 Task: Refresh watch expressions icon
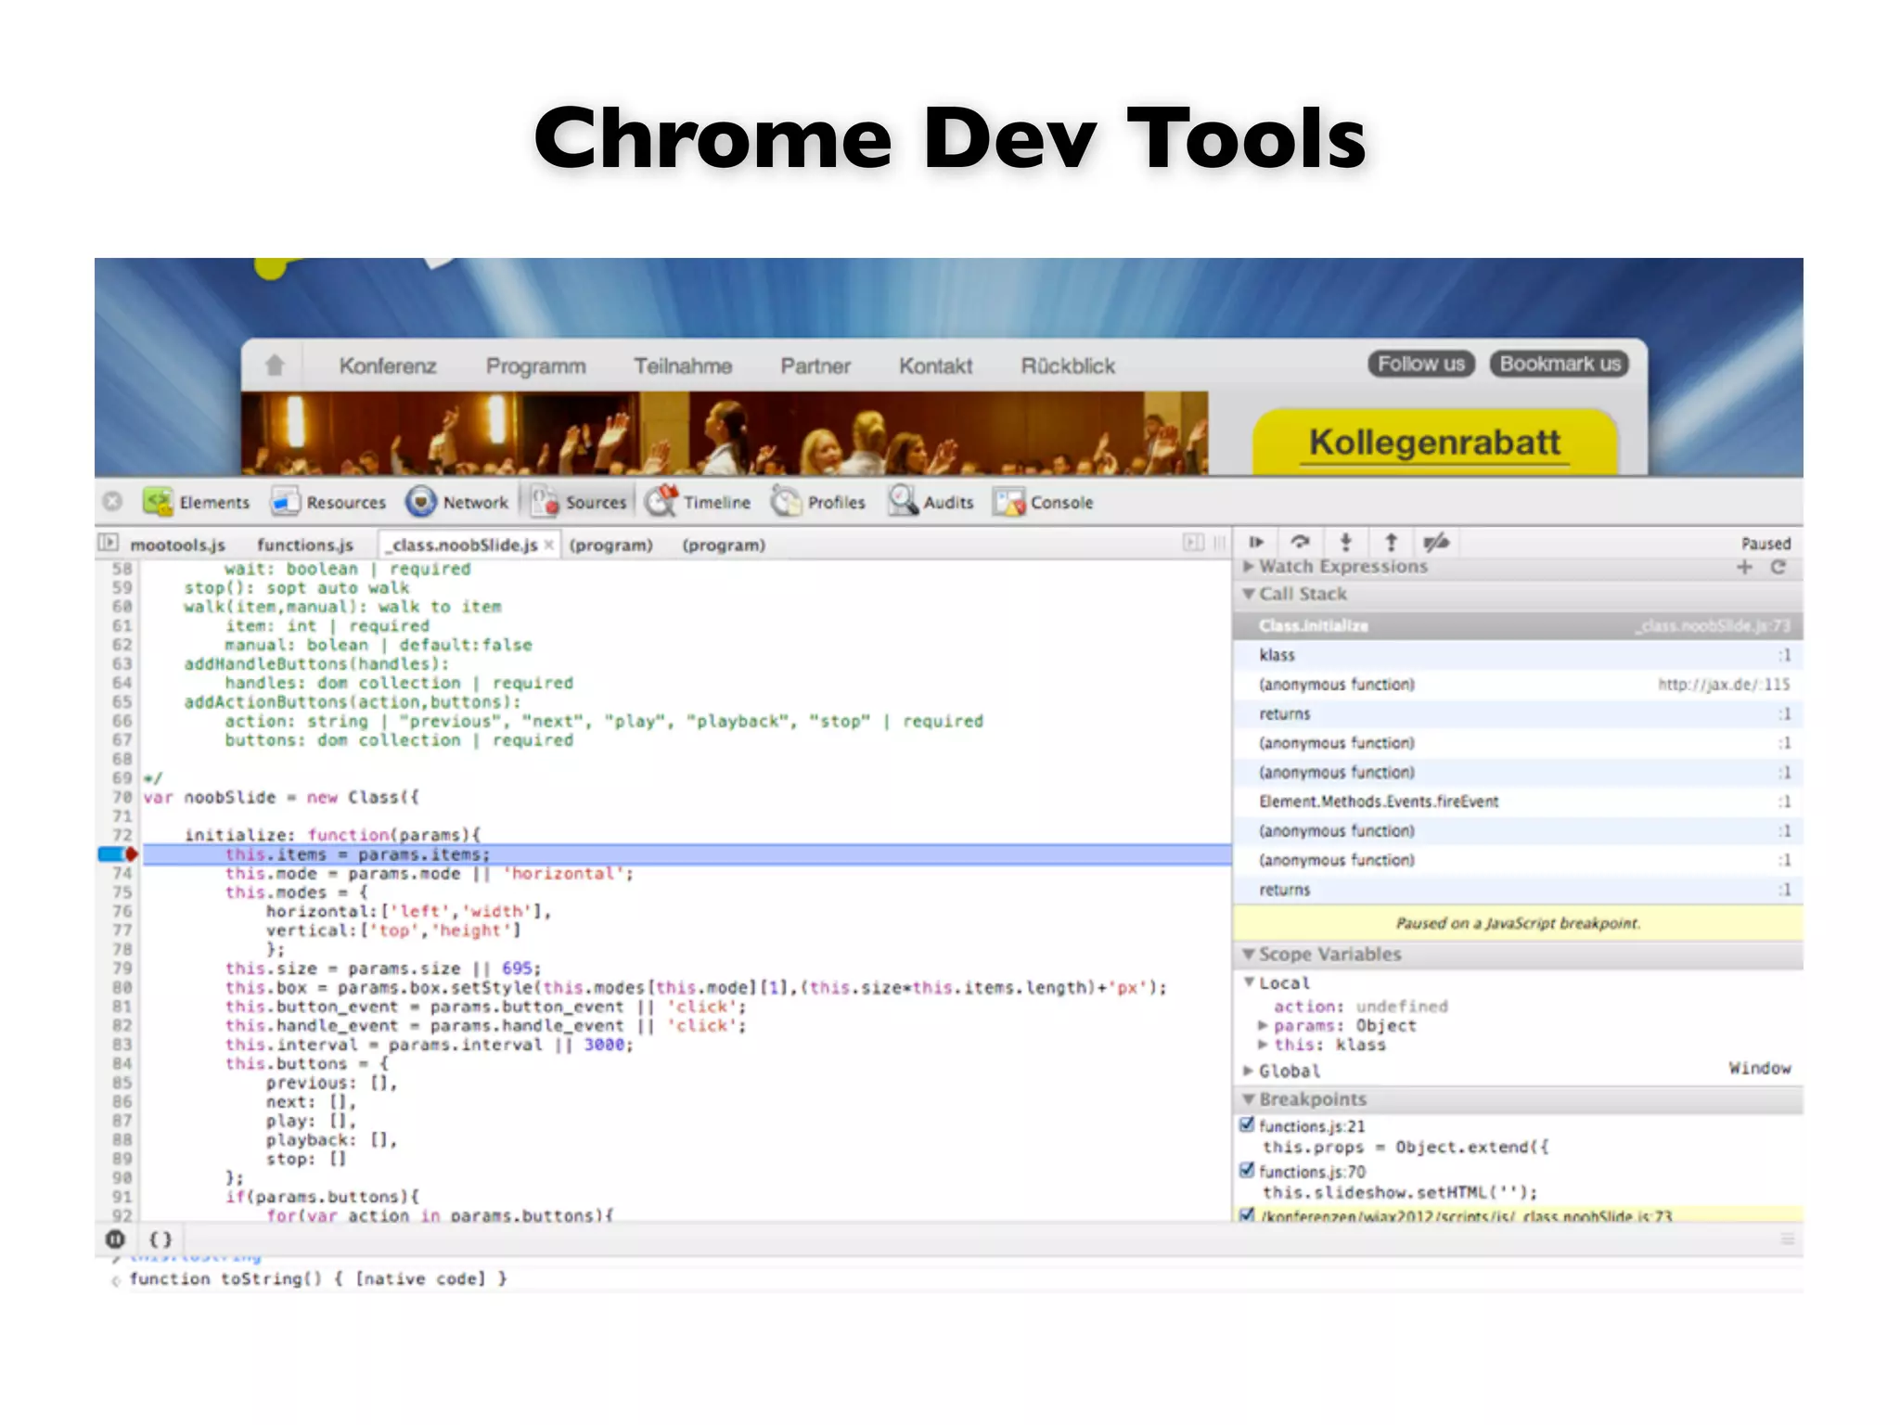pyautogui.click(x=1778, y=567)
